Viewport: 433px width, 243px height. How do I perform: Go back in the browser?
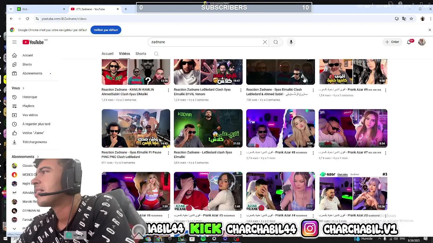click(x=11, y=19)
